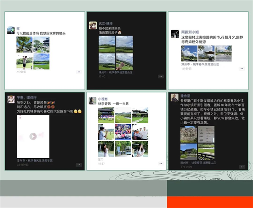
Task: Open location 漳州市·桃李春风桃源里山庄 on the 1分钟前 post
Action: (200, 64)
